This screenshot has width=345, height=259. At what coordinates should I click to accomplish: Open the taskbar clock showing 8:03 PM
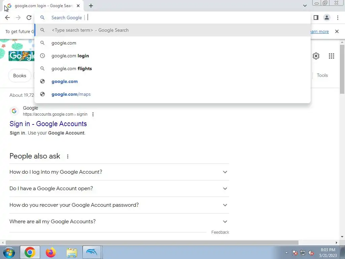click(x=328, y=253)
